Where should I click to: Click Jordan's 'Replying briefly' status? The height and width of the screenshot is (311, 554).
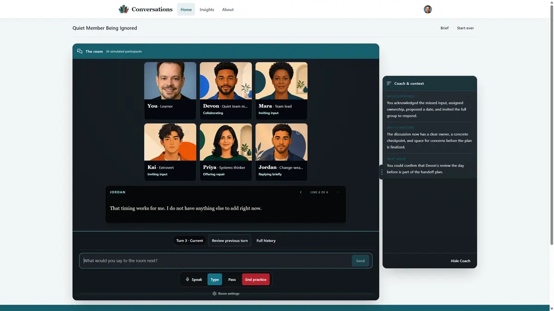tap(270, 174)
